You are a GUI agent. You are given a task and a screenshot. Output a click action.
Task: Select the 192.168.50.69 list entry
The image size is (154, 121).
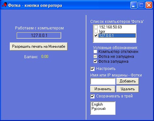pos(111,27)
